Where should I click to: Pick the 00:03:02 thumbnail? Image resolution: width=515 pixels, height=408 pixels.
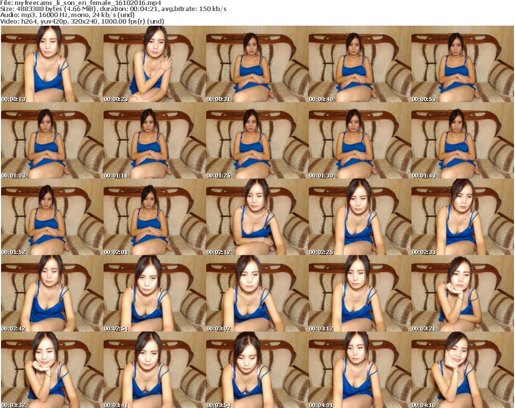tap(257, 293)
